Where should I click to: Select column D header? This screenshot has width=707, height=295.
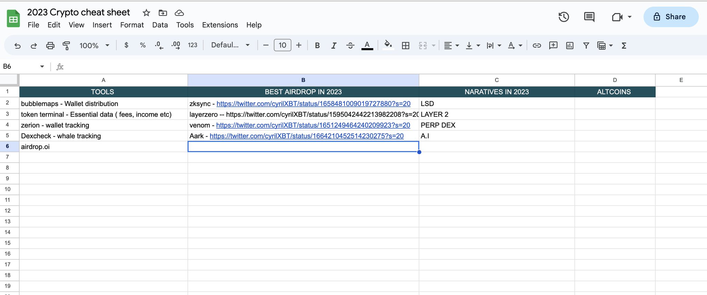pyautogui.click(x=615, y=80)
